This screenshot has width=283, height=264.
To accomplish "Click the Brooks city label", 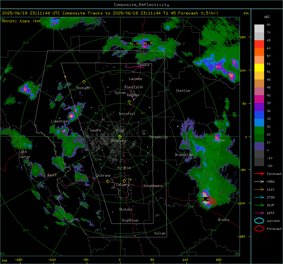I will (224, 220).
